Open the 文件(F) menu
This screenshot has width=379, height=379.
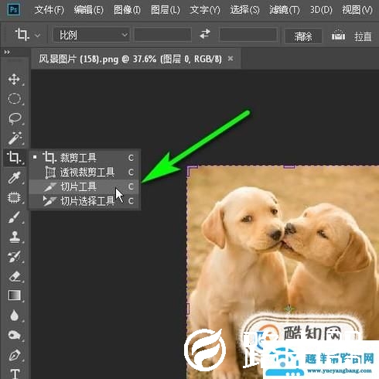(x=50, y=10)
